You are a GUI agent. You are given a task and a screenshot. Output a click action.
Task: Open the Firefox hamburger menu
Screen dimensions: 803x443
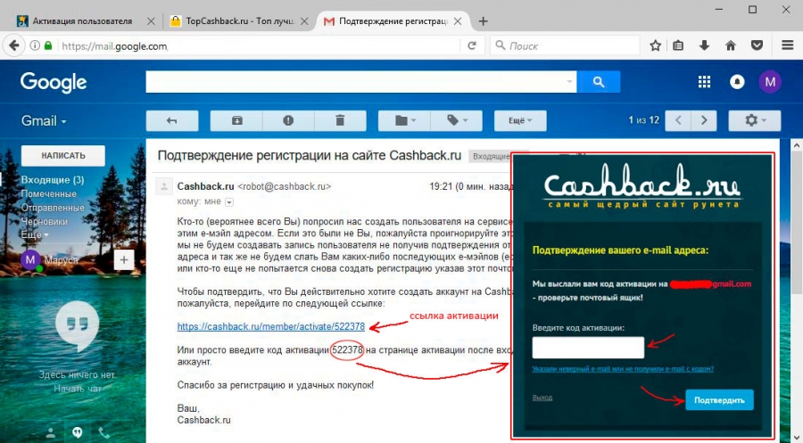pyautogui.click(x=788, y=46)
